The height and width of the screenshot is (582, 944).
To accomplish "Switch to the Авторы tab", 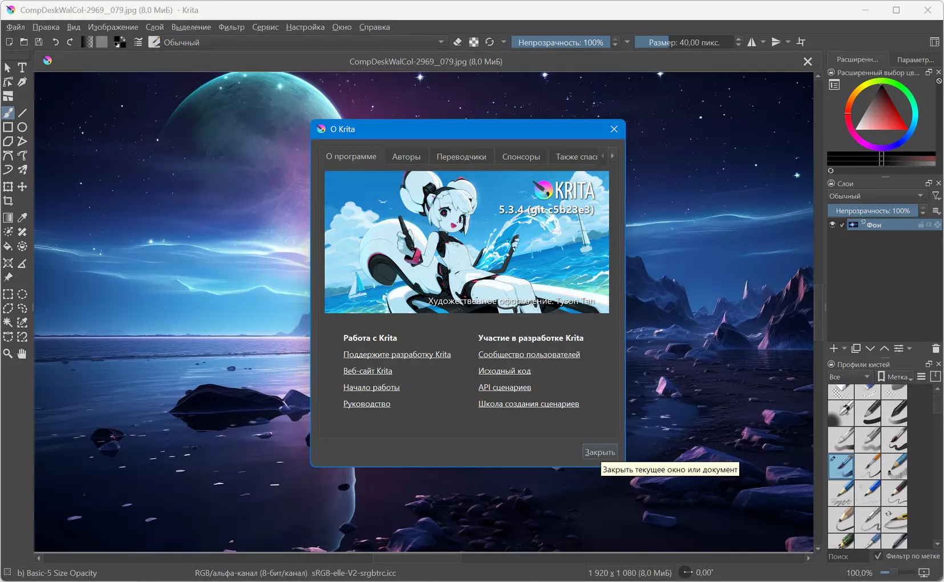I will click(406, 156).
